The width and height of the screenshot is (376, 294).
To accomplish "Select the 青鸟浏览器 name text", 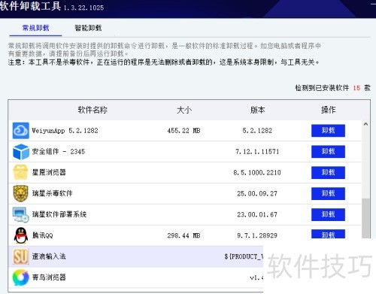I will click(x=49, y=277).
